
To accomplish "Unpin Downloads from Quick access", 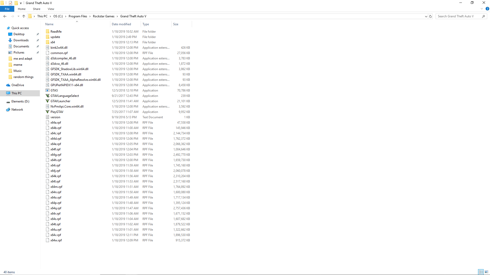I will 38,40.
